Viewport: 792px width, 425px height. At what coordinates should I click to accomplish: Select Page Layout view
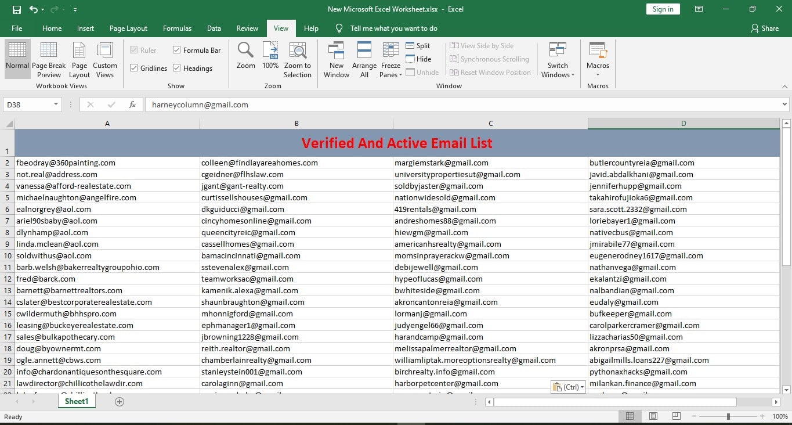click(79, 58)
